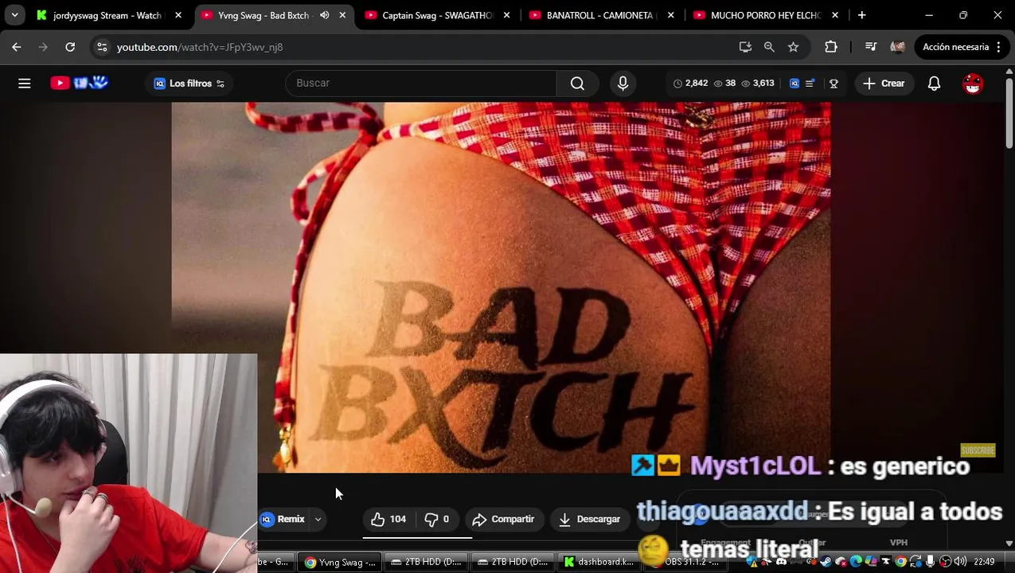
Task: Click the search magnifier button
Action: point(577,83)
